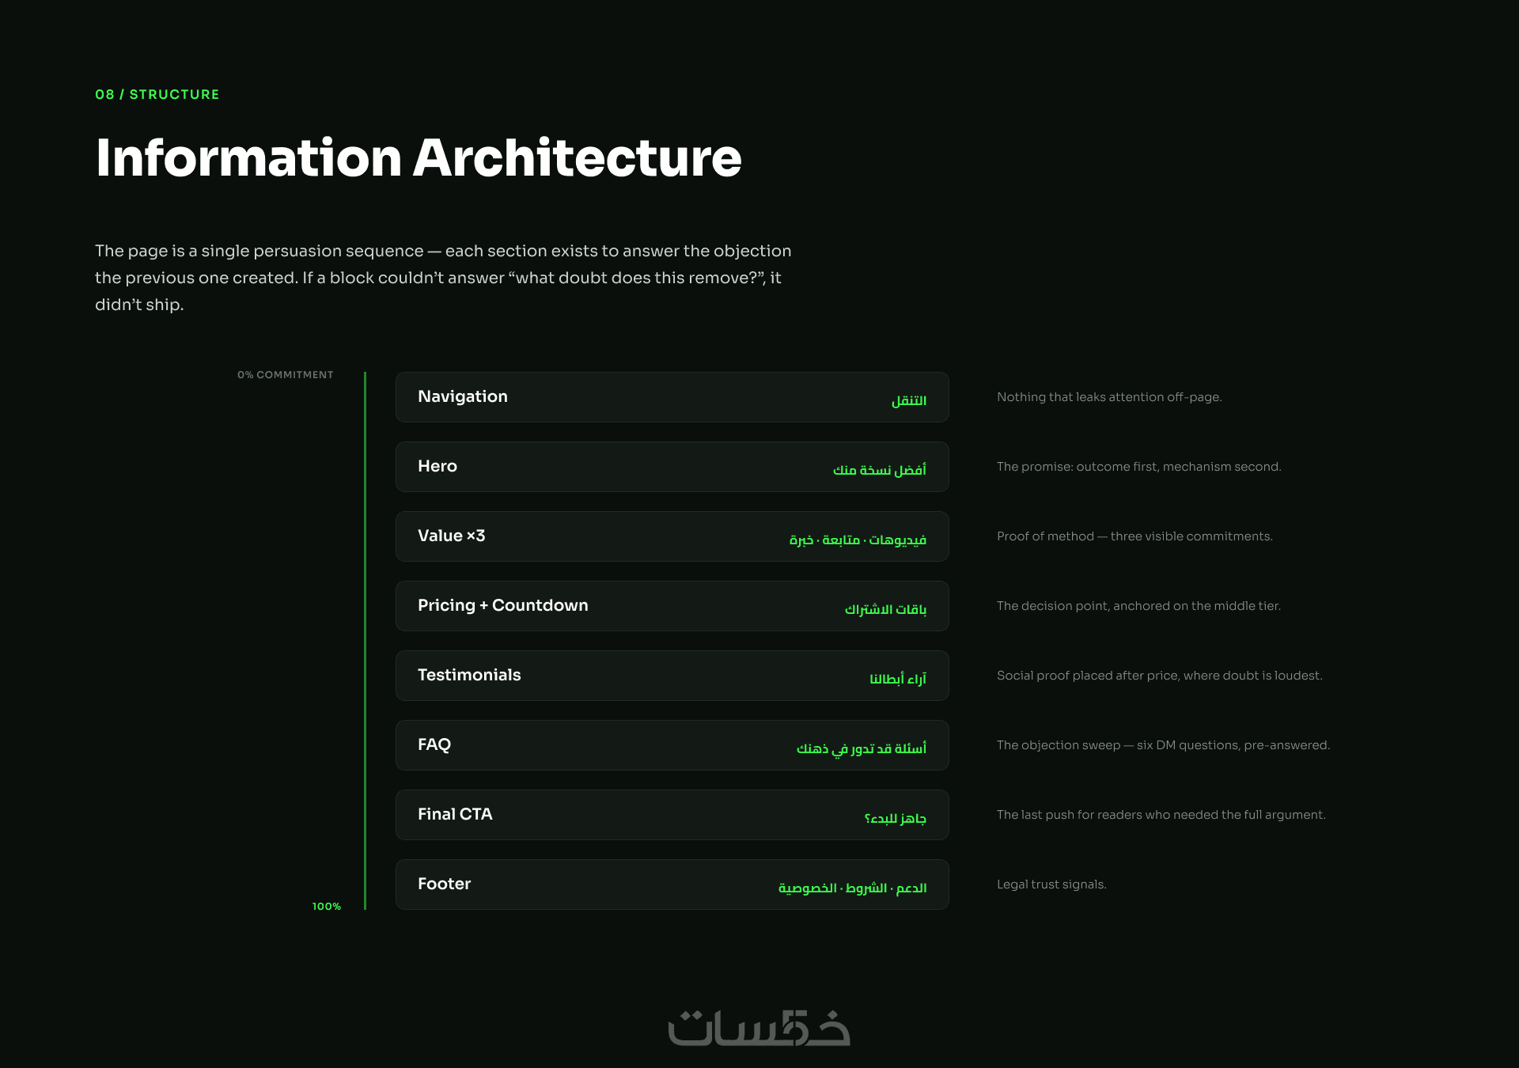Click note 'Nothing that leaks attention off-page.'

click(x=1109, y=397)
